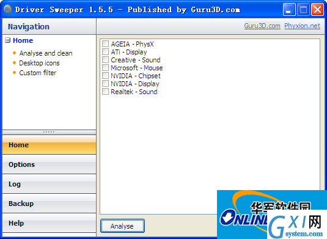Check Microsoft - Mouse option
This screenshot has width=327, height=239.
point(105,68)
